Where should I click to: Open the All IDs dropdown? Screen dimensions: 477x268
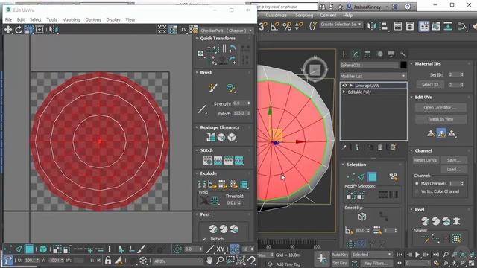point(178,261)
